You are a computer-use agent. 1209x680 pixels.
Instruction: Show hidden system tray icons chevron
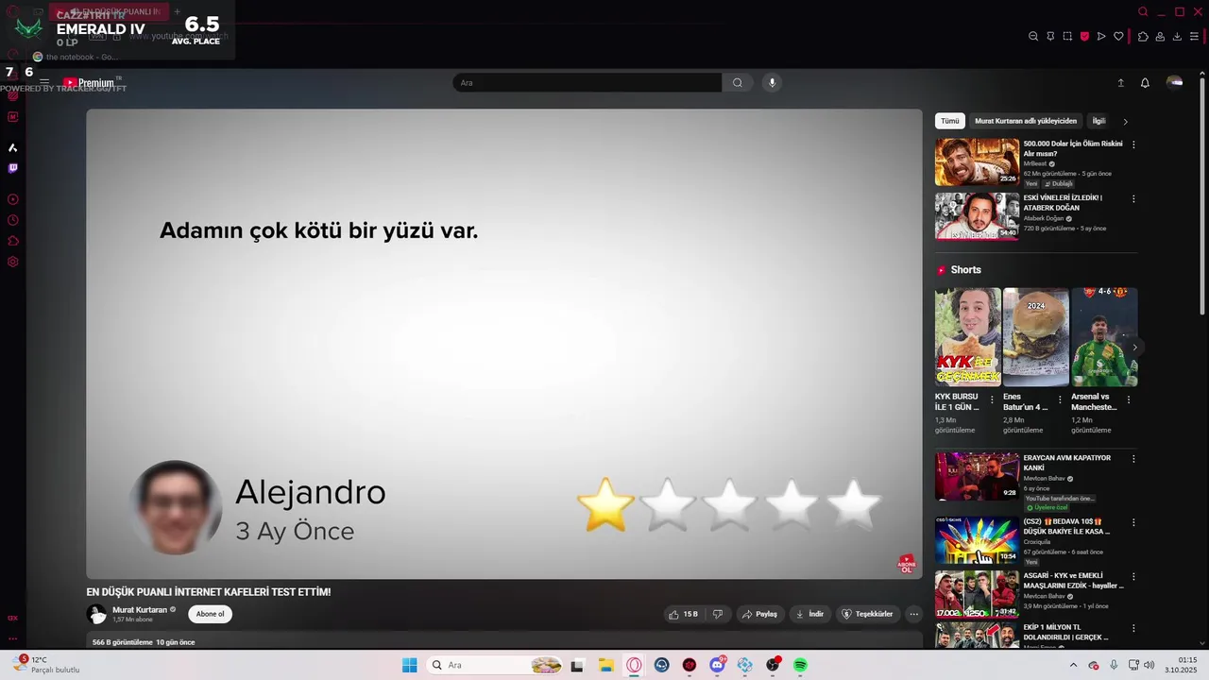[1073, 665]
